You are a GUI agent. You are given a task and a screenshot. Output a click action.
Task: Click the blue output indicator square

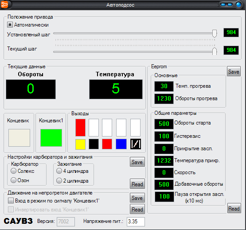tap(121, 144)
